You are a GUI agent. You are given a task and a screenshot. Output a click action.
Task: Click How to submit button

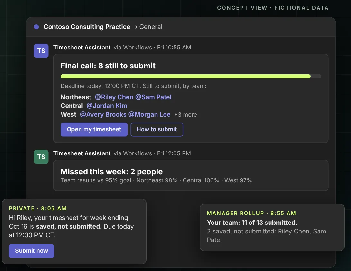tap(157, 129)
